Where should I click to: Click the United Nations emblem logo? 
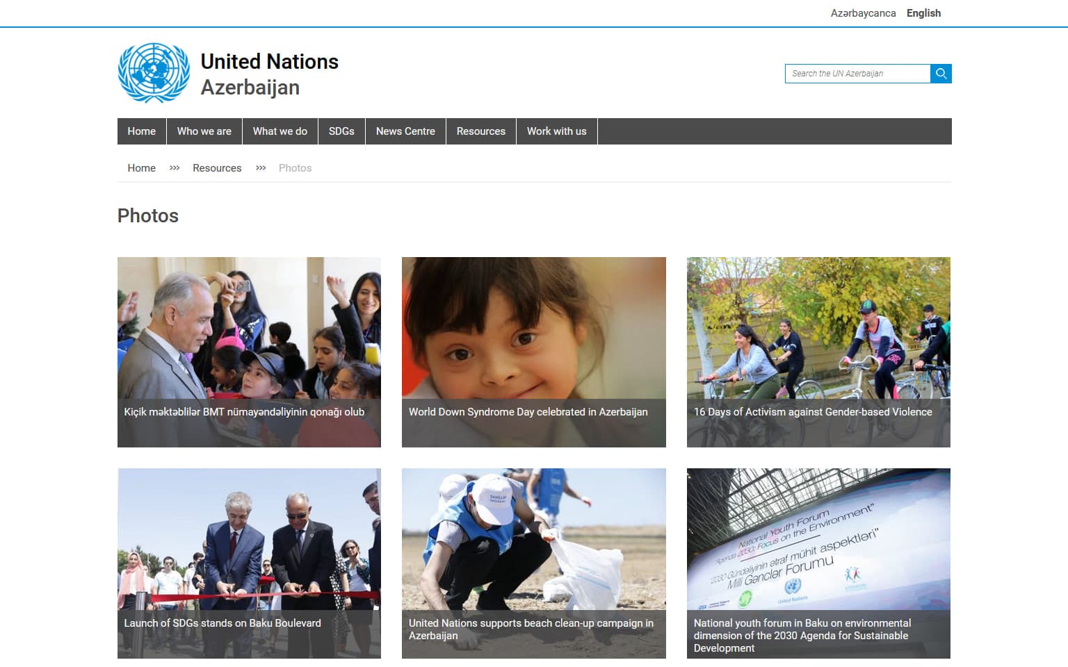(x=154, y=73)
